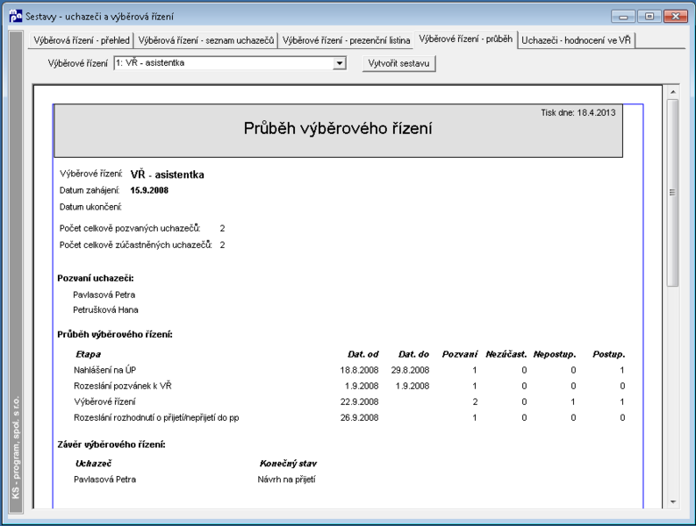Select the Výběrové řízení - průběh tab
Viewport: 696px width, 526px height.
(466, 39)
